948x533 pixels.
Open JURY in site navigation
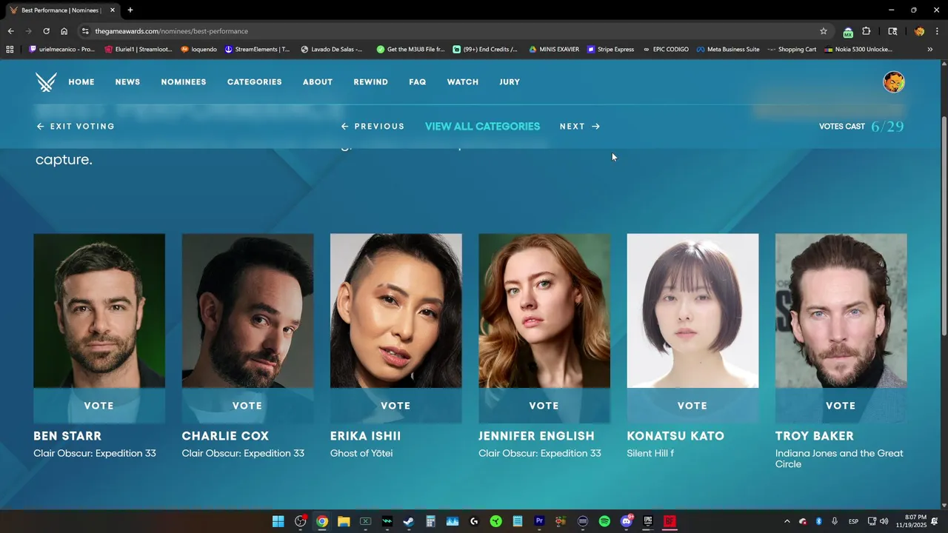(510, 82)
